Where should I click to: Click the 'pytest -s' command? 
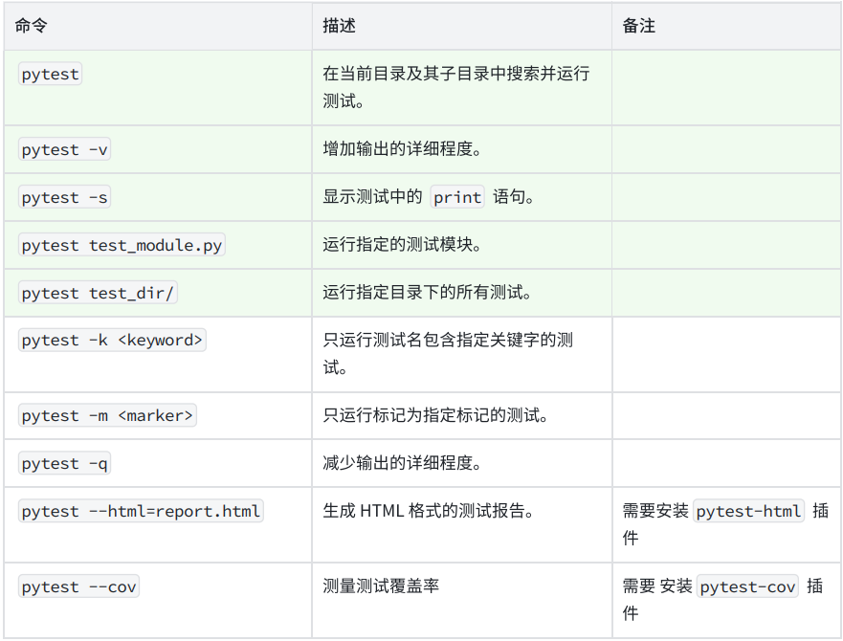tap(64, 197)
